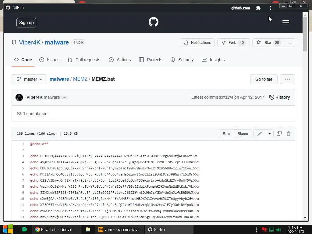Screen dimensions: 312x234
Task: Click the Notifications bell button
Action: [197, 43]
